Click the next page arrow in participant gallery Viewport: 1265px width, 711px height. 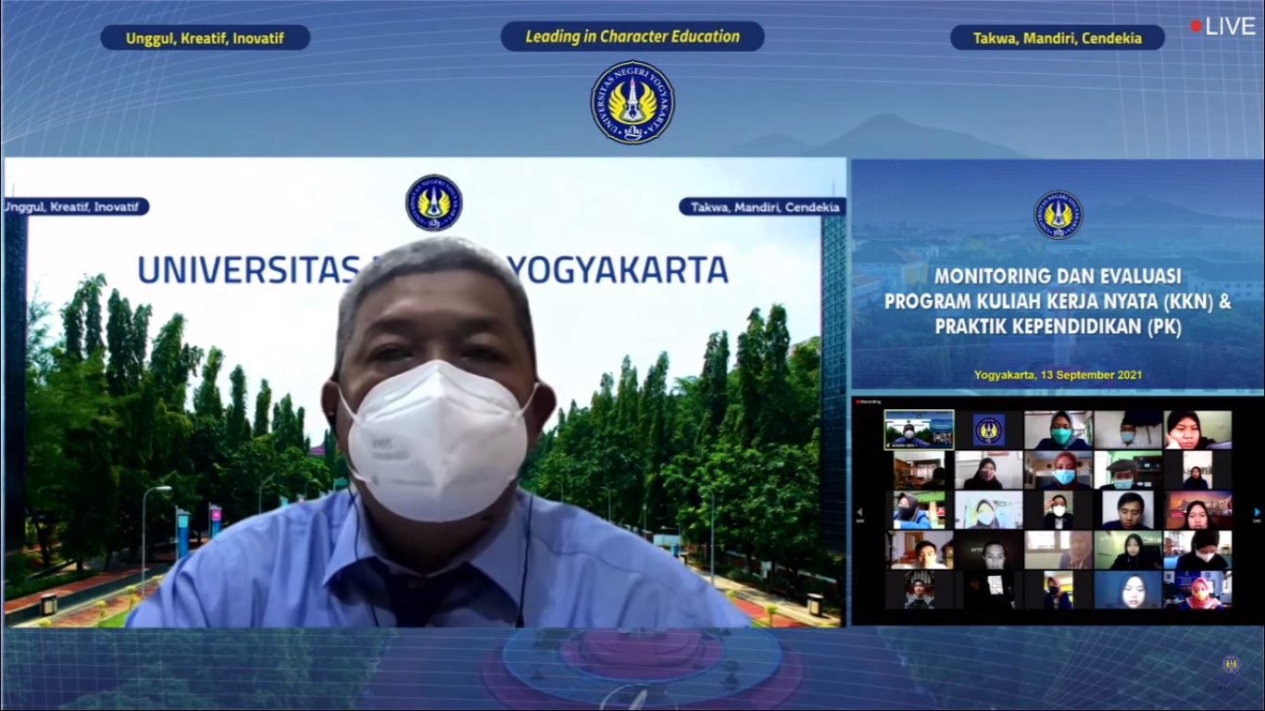click(1257, 511)
